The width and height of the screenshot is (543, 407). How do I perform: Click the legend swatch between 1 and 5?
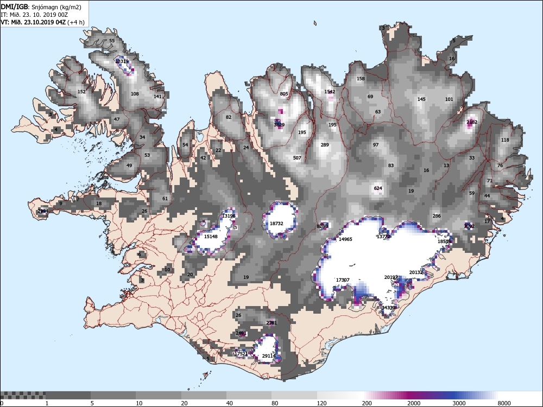pos(68,395)
